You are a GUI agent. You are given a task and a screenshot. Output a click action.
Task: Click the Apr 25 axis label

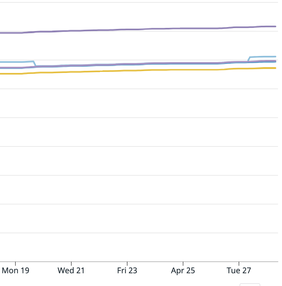[183, 271]
